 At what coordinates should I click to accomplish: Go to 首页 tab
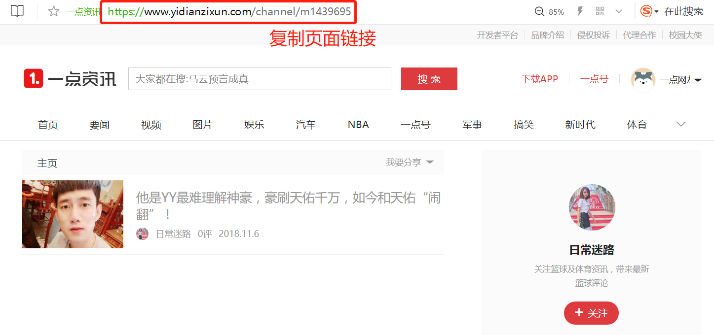pyautogui.click(x=48, y=125)
